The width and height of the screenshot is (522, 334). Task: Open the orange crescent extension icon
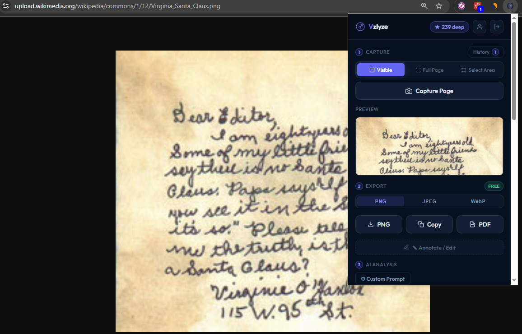(494, 6)
